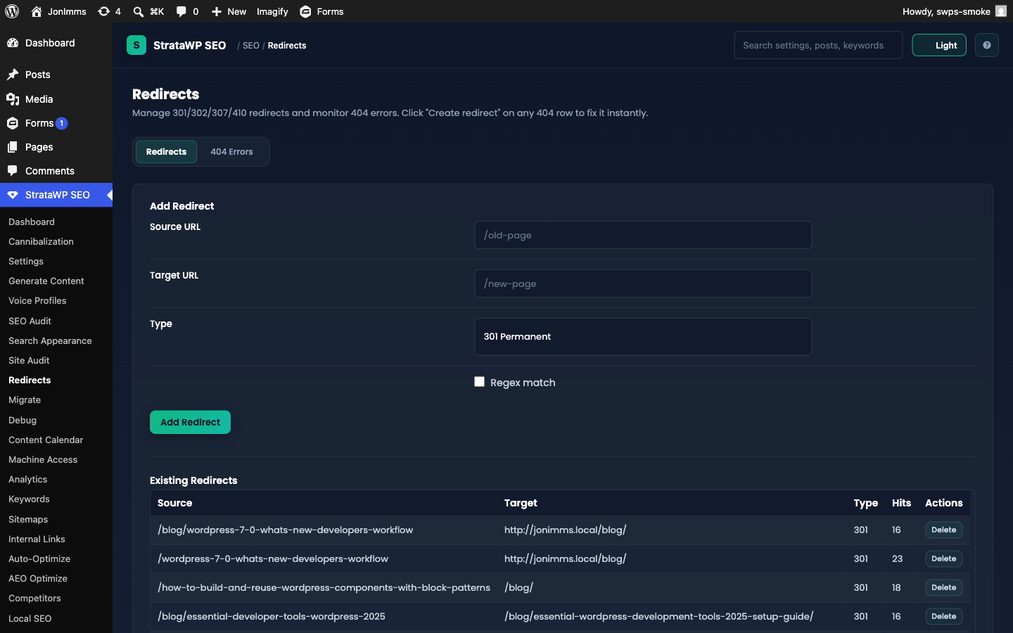
Task: Switch to Light theme toggle
Action: coord(939,45)
